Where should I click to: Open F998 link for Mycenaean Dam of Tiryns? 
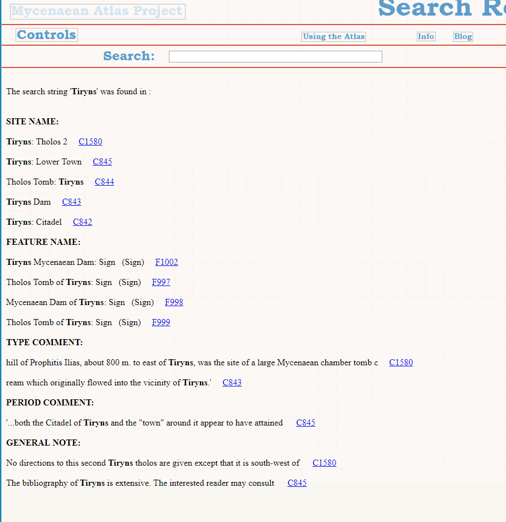coord(174,302)
